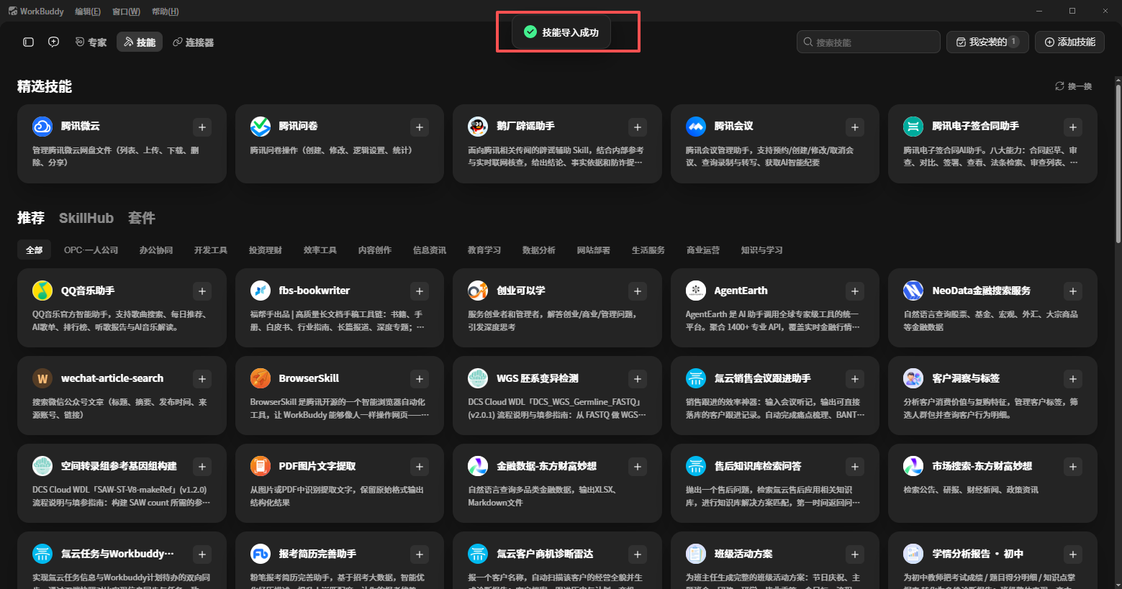Screen dimensions: 1122x589
Task: Open the 帮助(H) menu
Action: pyautogui.click(x=166, y=12)
